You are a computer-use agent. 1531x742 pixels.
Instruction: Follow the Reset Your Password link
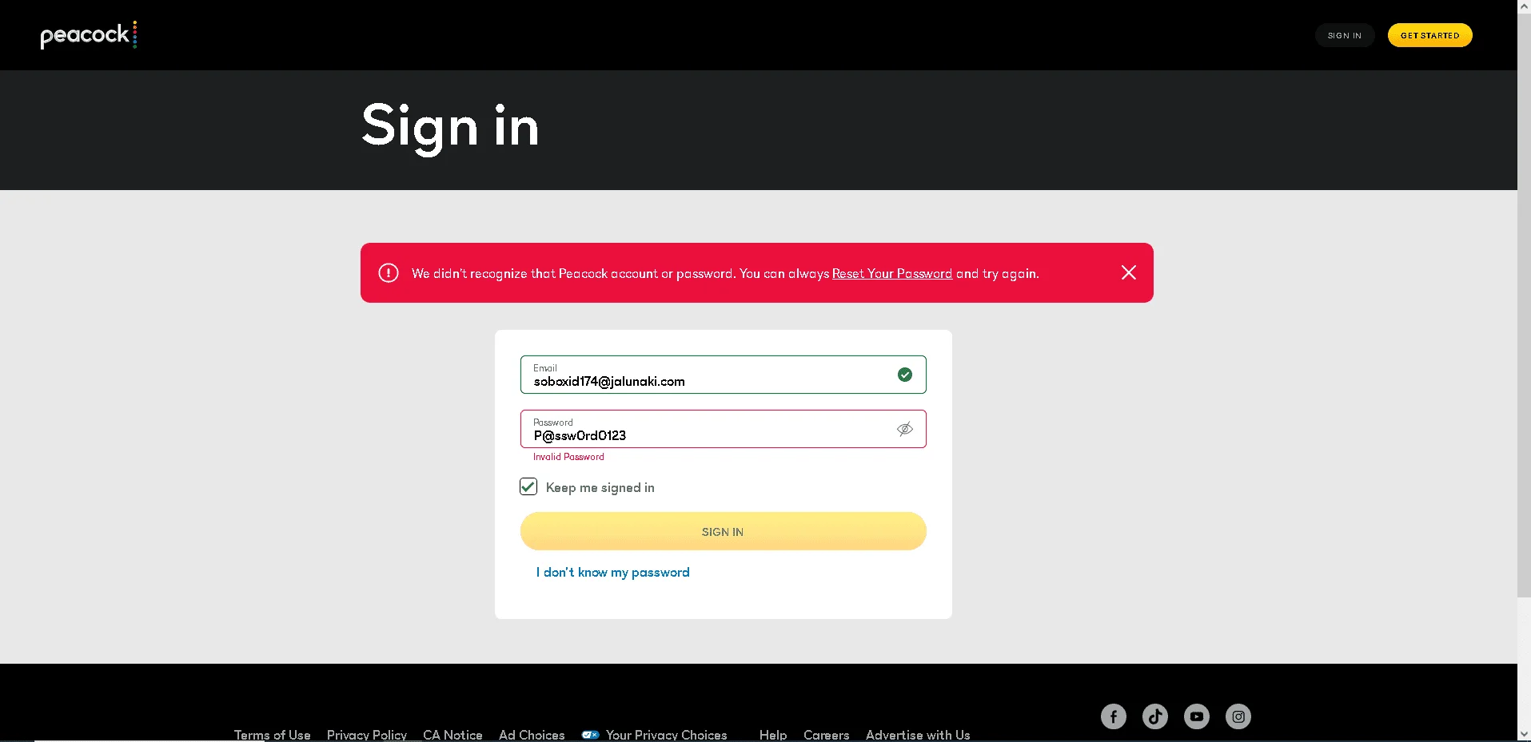pos(892,273)
